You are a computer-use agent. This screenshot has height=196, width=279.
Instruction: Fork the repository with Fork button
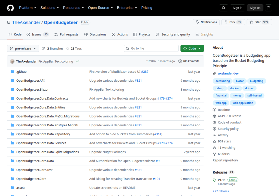click(233, 22)
